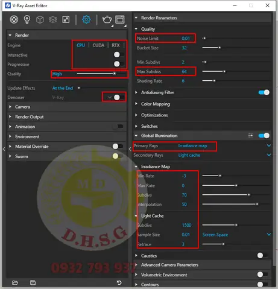Adjust the Bucket Size slider

click(x=236, y=48)
